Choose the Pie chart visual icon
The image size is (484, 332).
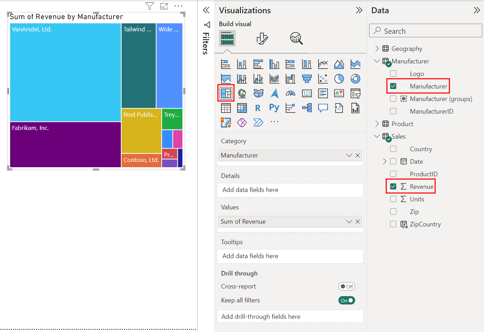click(x=339, y=79)
